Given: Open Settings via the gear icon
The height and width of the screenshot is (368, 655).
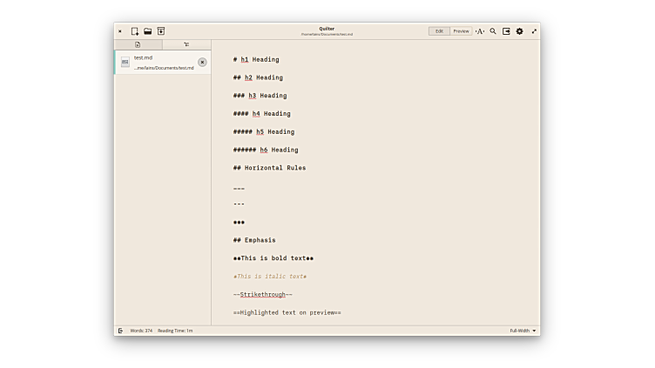Looking at the screenshot, I should (x=520, y=31).
